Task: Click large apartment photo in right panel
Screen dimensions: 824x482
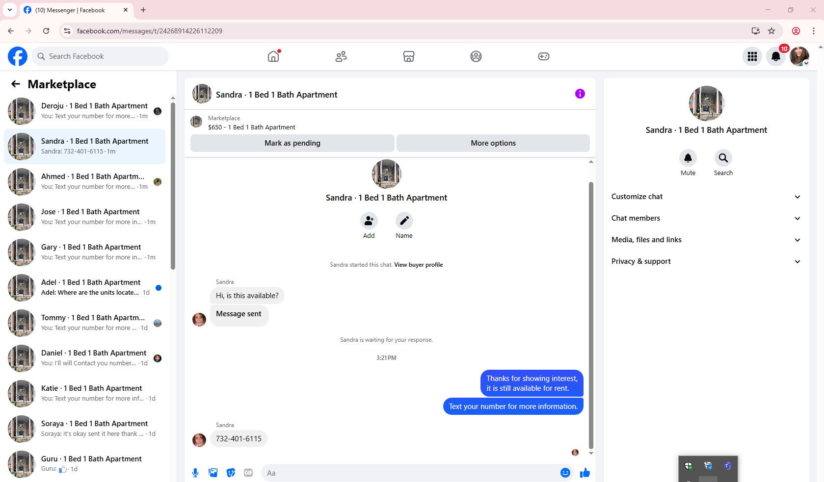Action: pyautogui.click(x=706, y=103)
